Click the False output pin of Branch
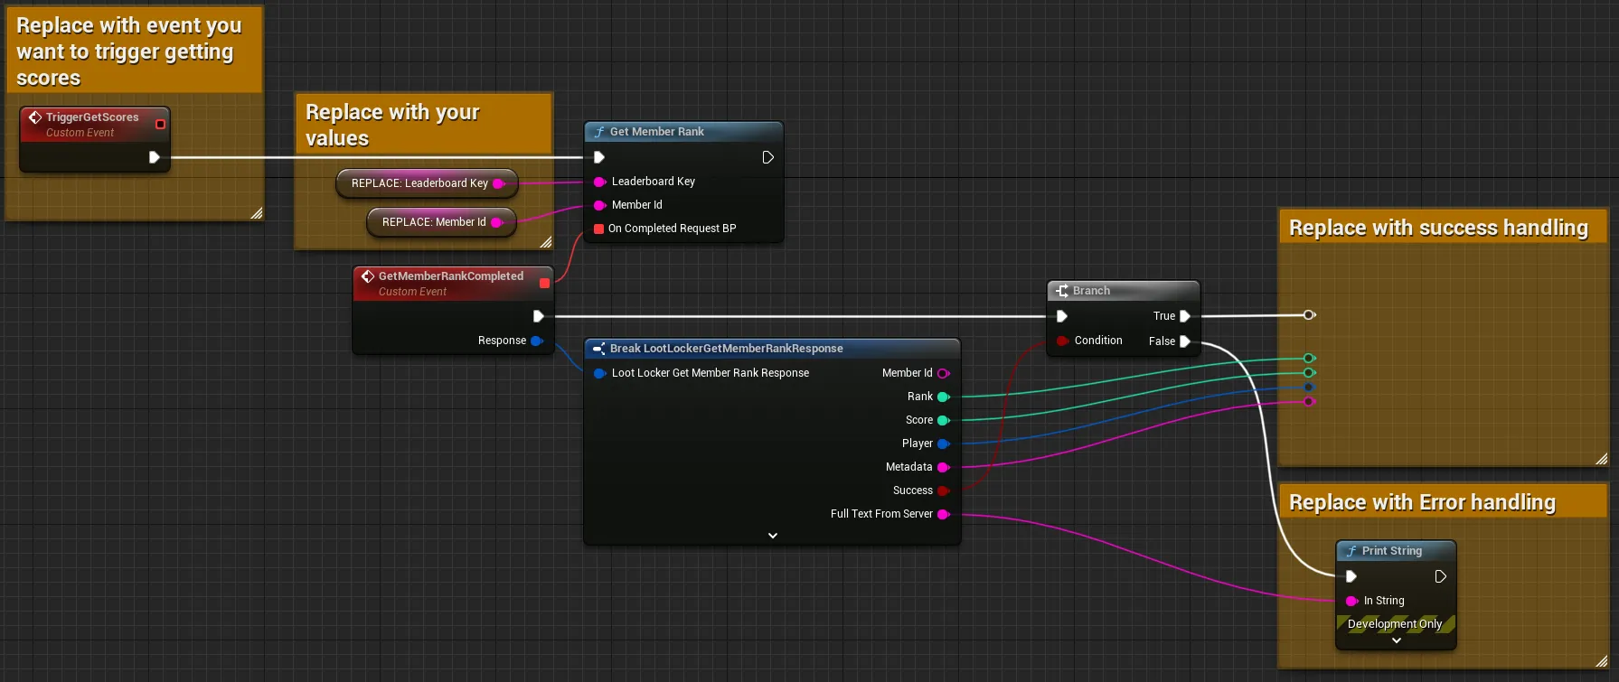Image resolution: width=1619 pixels, height=682 pixels. pos(1185,341)
